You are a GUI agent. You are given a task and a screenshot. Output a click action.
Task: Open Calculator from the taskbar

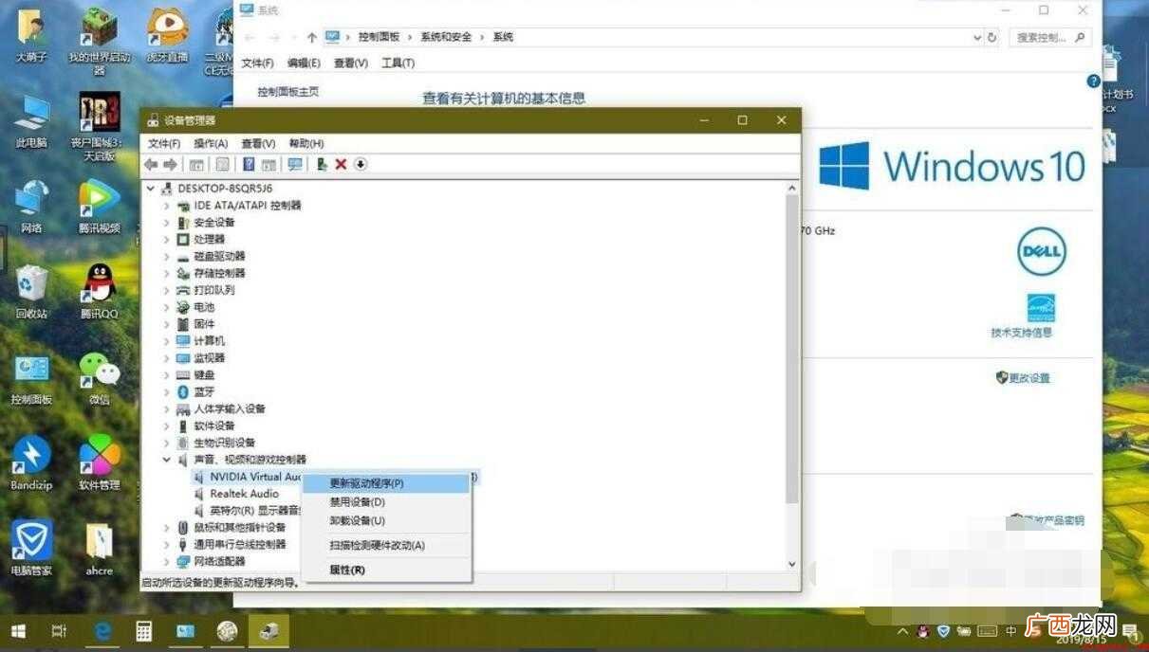click(x=143, y=631)
